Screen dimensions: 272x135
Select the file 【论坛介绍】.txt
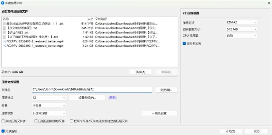(x=18, y=32)
